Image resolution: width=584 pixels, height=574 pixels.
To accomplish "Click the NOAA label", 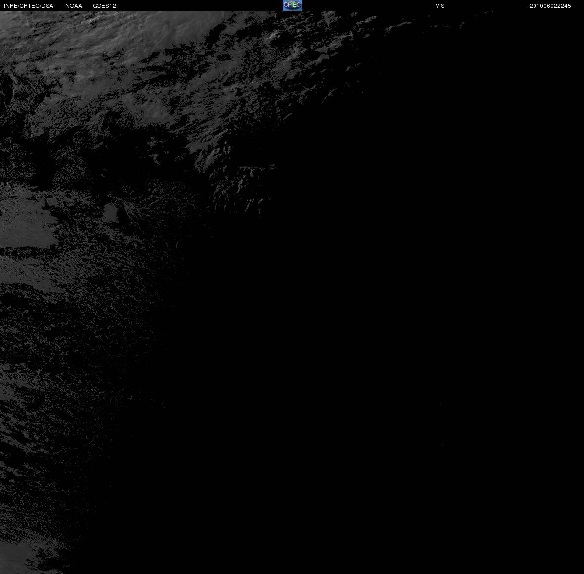I will tap(73, 6).
